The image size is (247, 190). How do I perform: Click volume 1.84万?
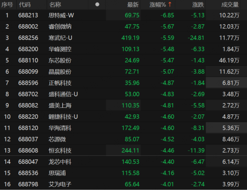(231, 49)
